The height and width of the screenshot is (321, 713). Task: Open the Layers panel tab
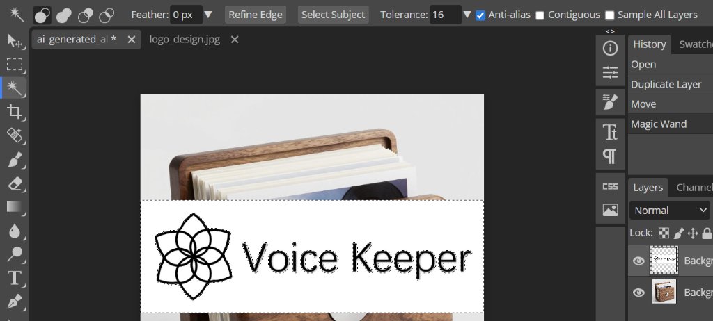click(648, 188)
